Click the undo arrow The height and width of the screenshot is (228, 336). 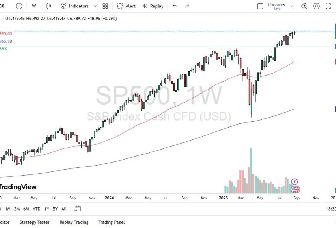(175, 6)
